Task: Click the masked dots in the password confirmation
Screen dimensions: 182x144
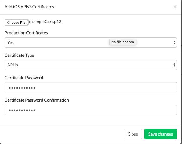Action: 22,110
